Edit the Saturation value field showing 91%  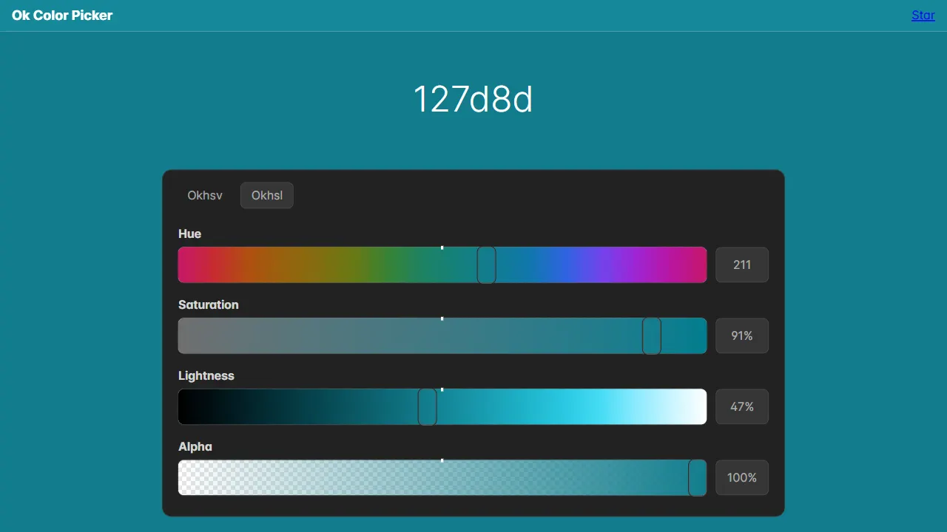click(x=742, y=336)
